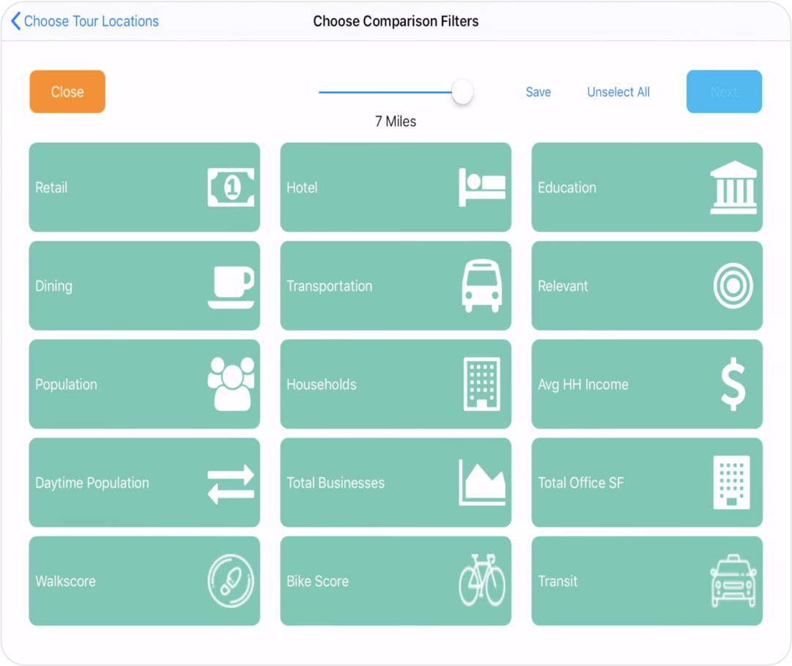Click the dollar bill icon on Retail tile
The height and width of the screenshot is (666, 792).
(x=231, y=188)
